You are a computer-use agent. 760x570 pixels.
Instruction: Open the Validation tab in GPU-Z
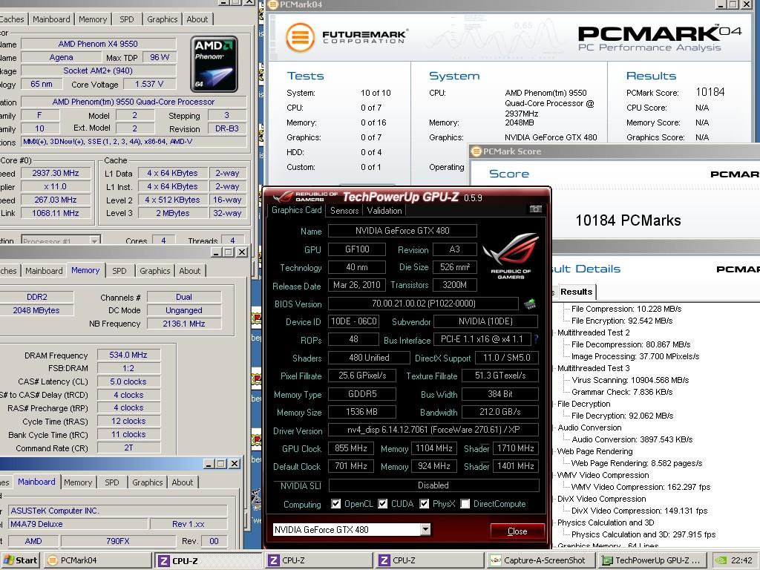click(x=384, y=210)
